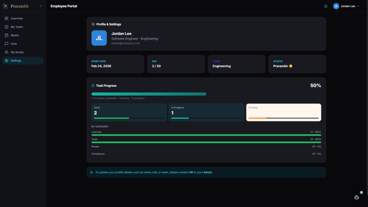Click the Tools category progress bar
This screenshot has width=368, height=207.
click(x=206, y=143)
